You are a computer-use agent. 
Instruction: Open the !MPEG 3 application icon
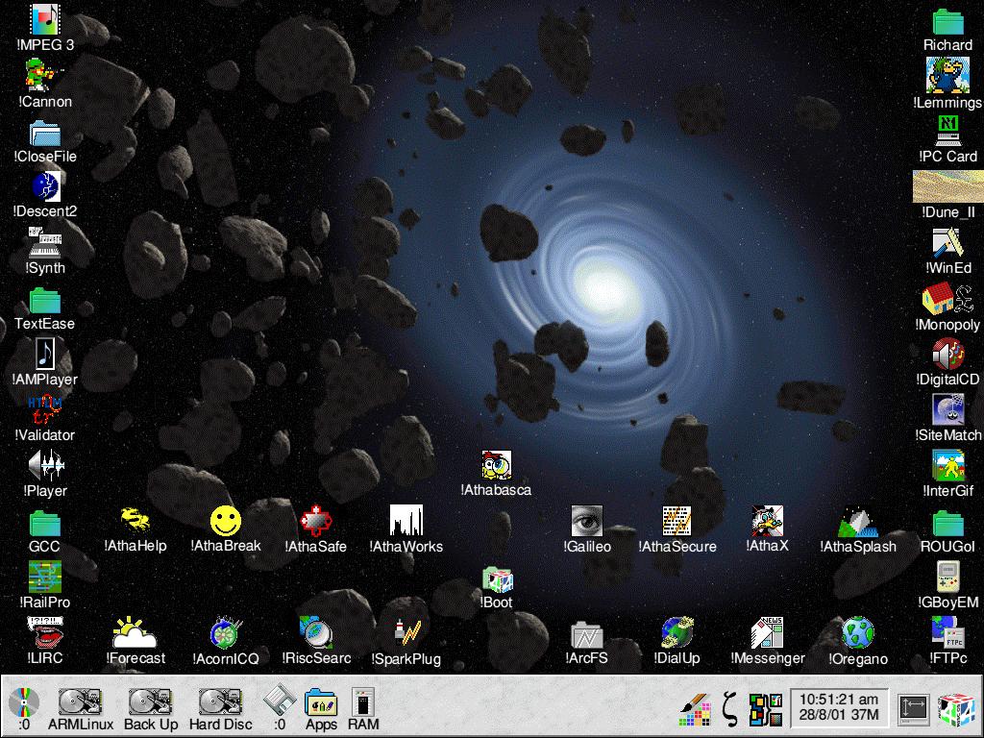click(45, 20)
